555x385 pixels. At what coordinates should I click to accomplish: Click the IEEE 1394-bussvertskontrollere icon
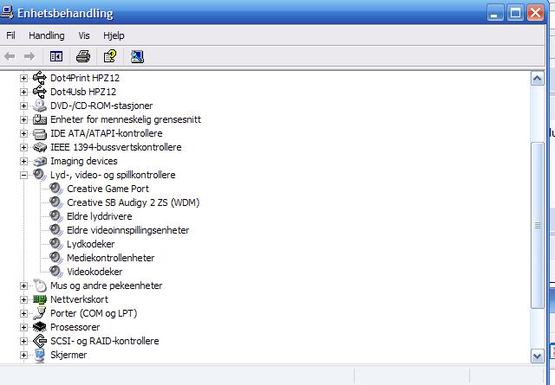[x=40, y=147]
